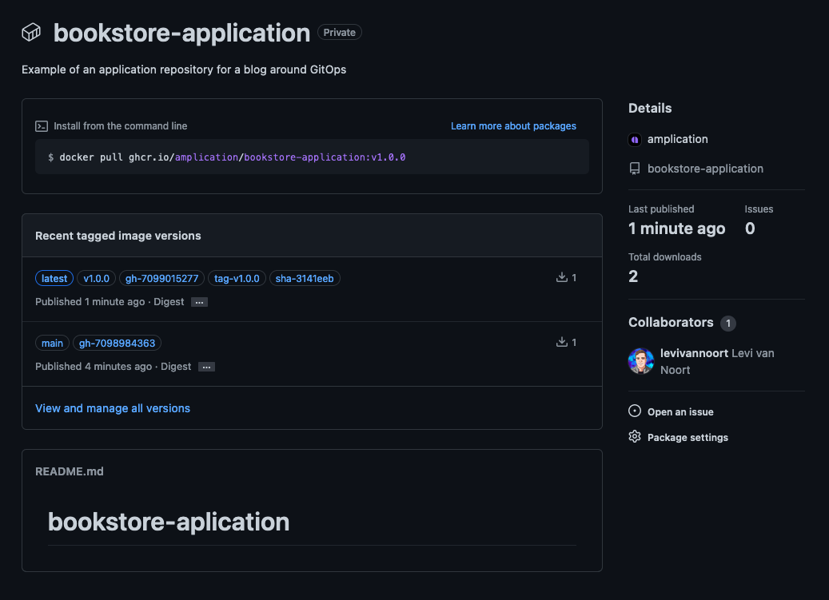829x600 pixels.
Task: Select the latest tag
Action: [54, 278]
